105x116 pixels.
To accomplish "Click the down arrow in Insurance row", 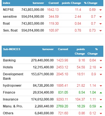I will [x=101, y=100].
